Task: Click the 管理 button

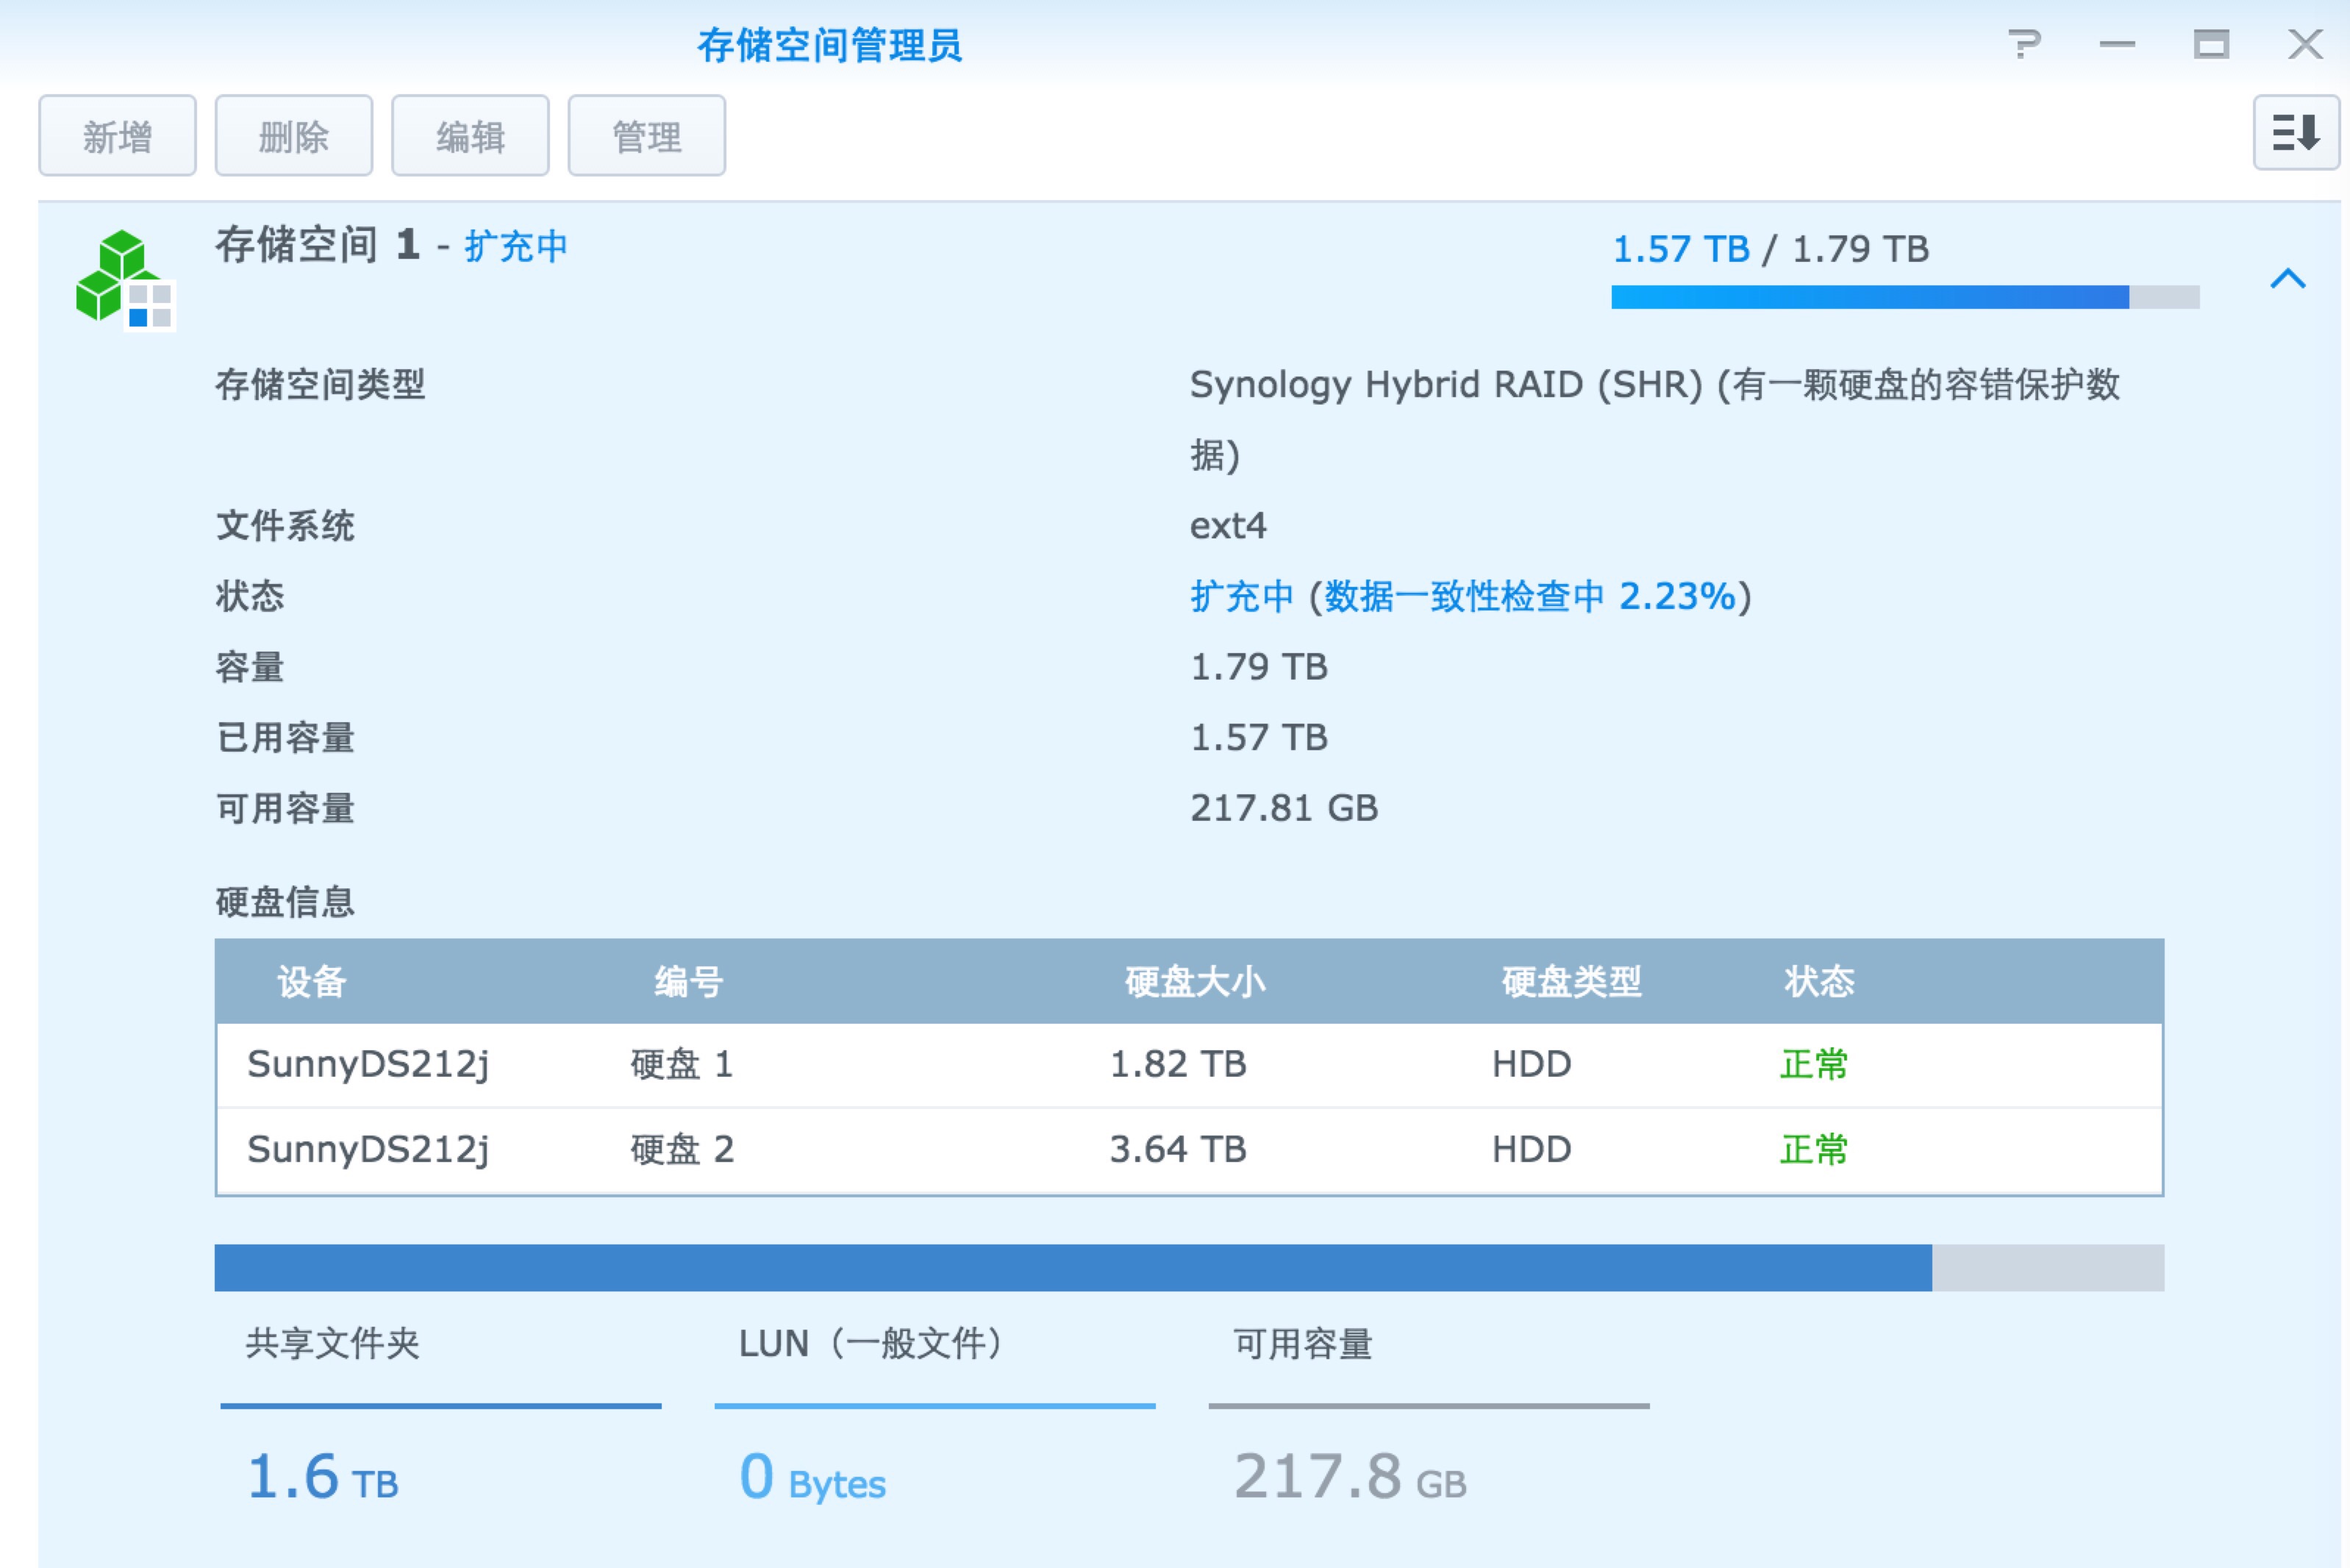Action: pyautogui.click(x=647, y=136)
